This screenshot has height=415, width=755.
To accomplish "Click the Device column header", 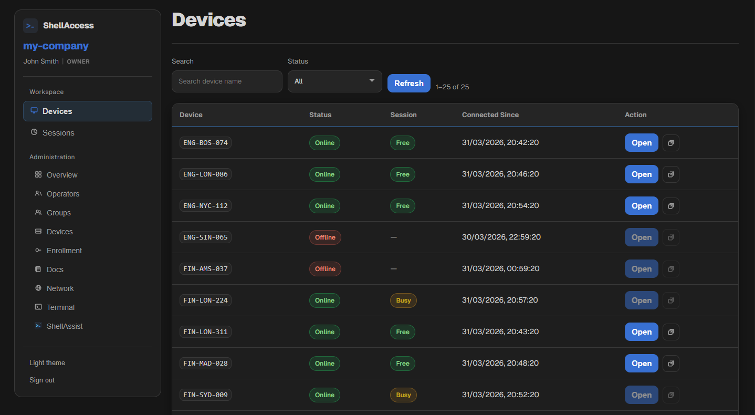I will [191, 115].
